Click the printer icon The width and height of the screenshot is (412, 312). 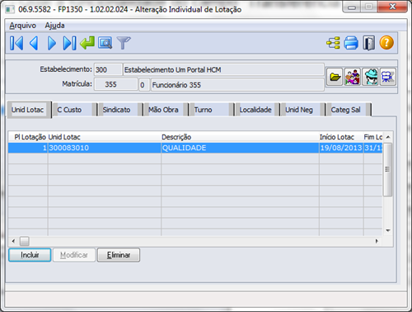coord(351,43)
